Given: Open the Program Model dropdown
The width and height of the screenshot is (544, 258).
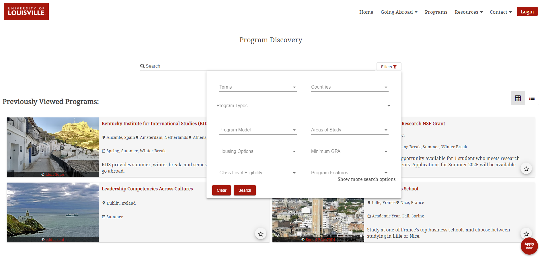Looking at the screenshot, I should click(258, 130).
